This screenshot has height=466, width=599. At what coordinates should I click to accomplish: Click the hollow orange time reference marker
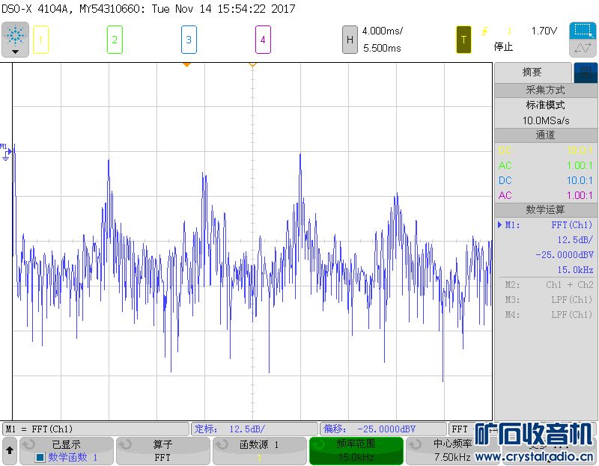click(x=252, y=65)
